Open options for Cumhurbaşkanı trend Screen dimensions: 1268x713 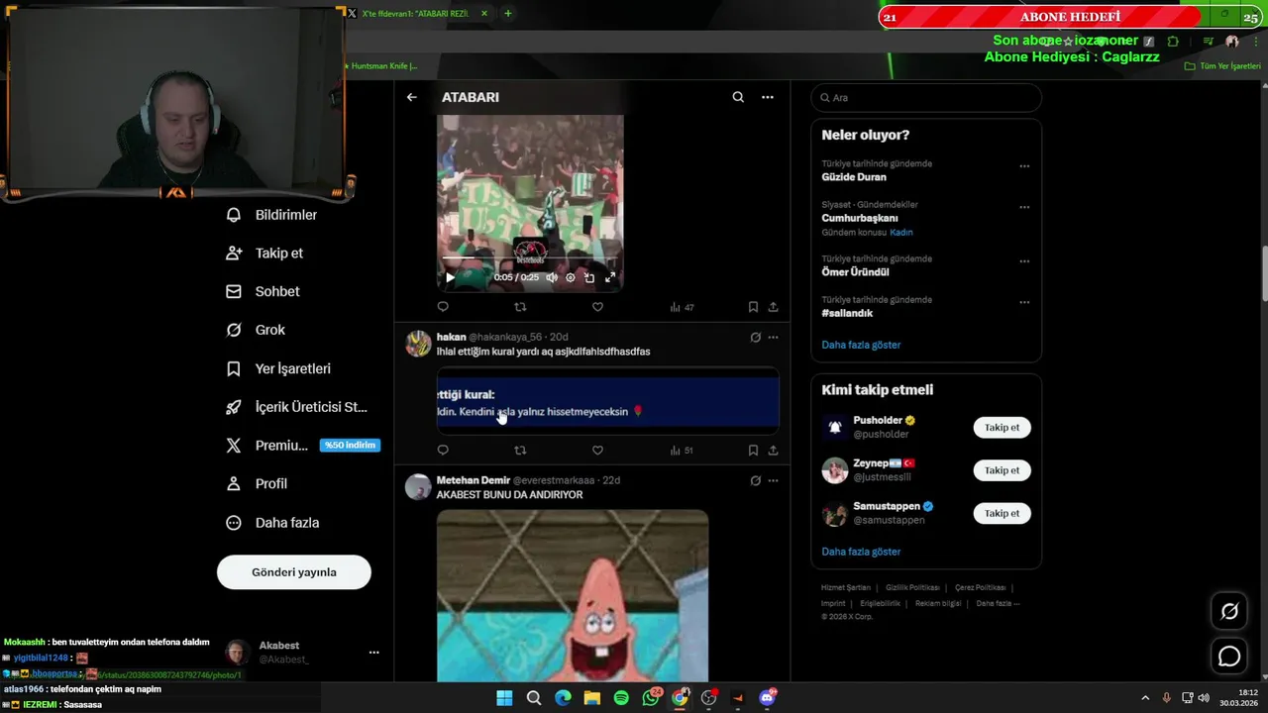(1024, 207)
